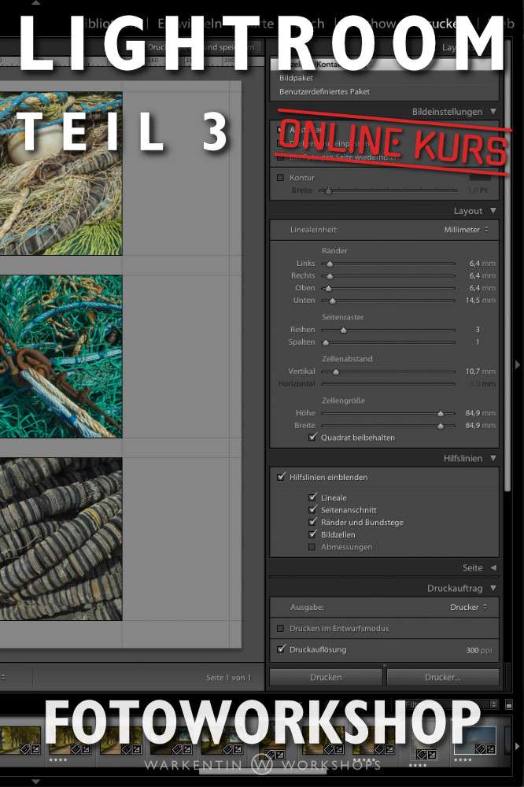Click the Reihen value 3
This screenshot has height=787, width=524.
click(x=478, y=330)
